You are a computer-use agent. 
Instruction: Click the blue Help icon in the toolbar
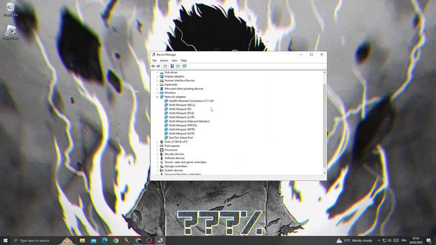click(x=172, y=66)
